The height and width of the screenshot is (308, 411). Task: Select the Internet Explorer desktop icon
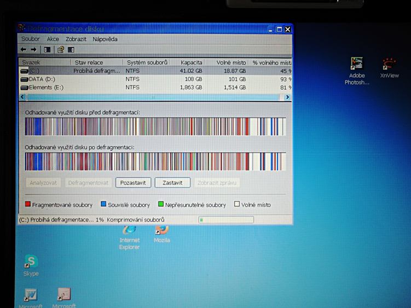(129, 235)
